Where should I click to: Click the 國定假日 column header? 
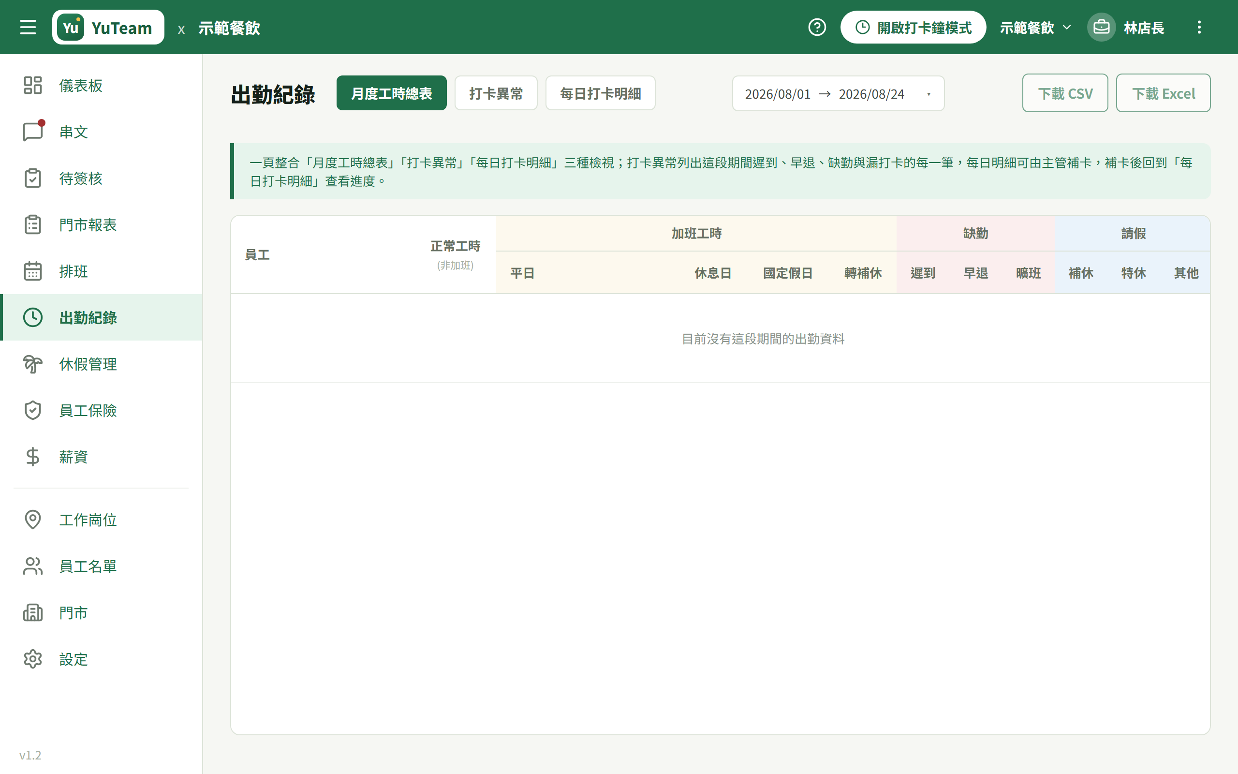point(788,273)
